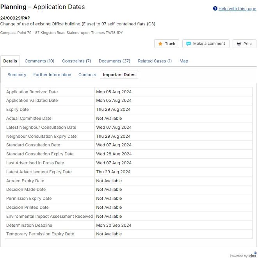Open the Comments (10) tab
The image size is (258, 258).
pyautogui.click(x=39, y=61)
